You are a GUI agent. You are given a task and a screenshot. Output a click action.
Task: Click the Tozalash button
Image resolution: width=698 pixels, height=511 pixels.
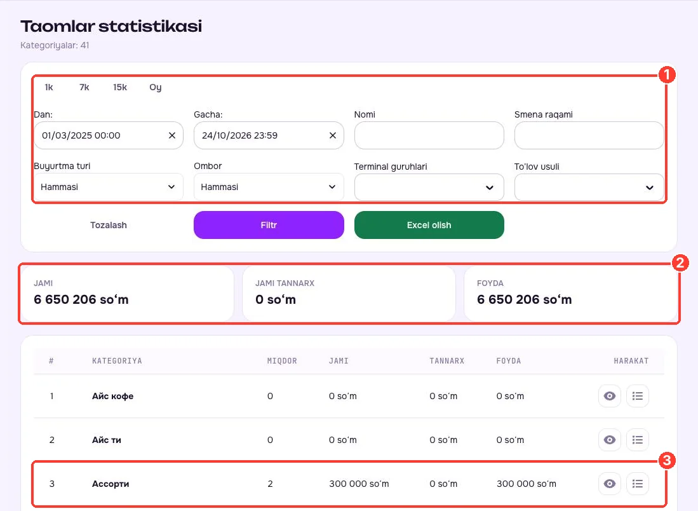coord(109,225)
